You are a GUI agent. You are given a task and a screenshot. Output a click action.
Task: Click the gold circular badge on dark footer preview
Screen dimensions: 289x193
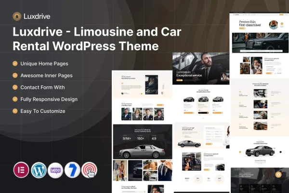point(278,175)
